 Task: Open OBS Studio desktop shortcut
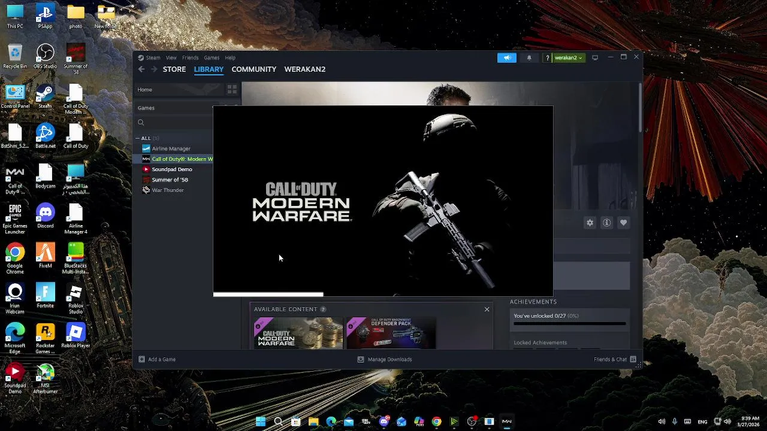coord(45,57)
